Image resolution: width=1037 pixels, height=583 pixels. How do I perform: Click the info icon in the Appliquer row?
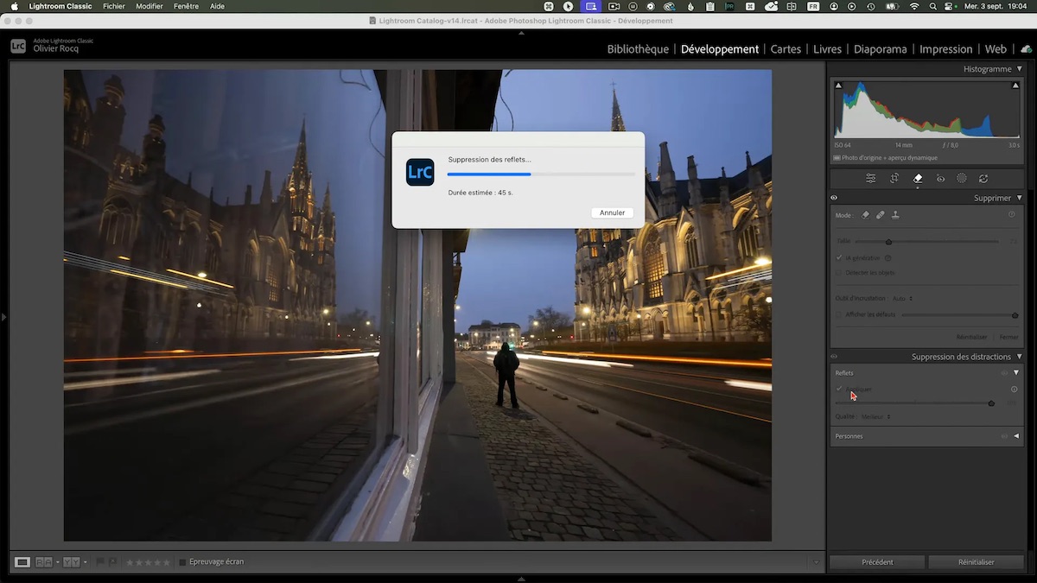1015,390
